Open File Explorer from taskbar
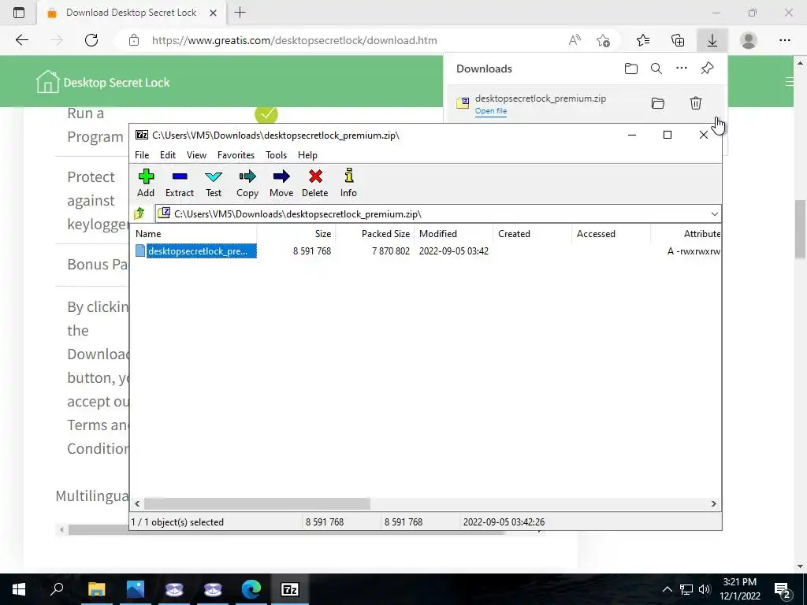The width and height of the screenshot is (807, 605). pyautogui.click(x=96, y=589)
